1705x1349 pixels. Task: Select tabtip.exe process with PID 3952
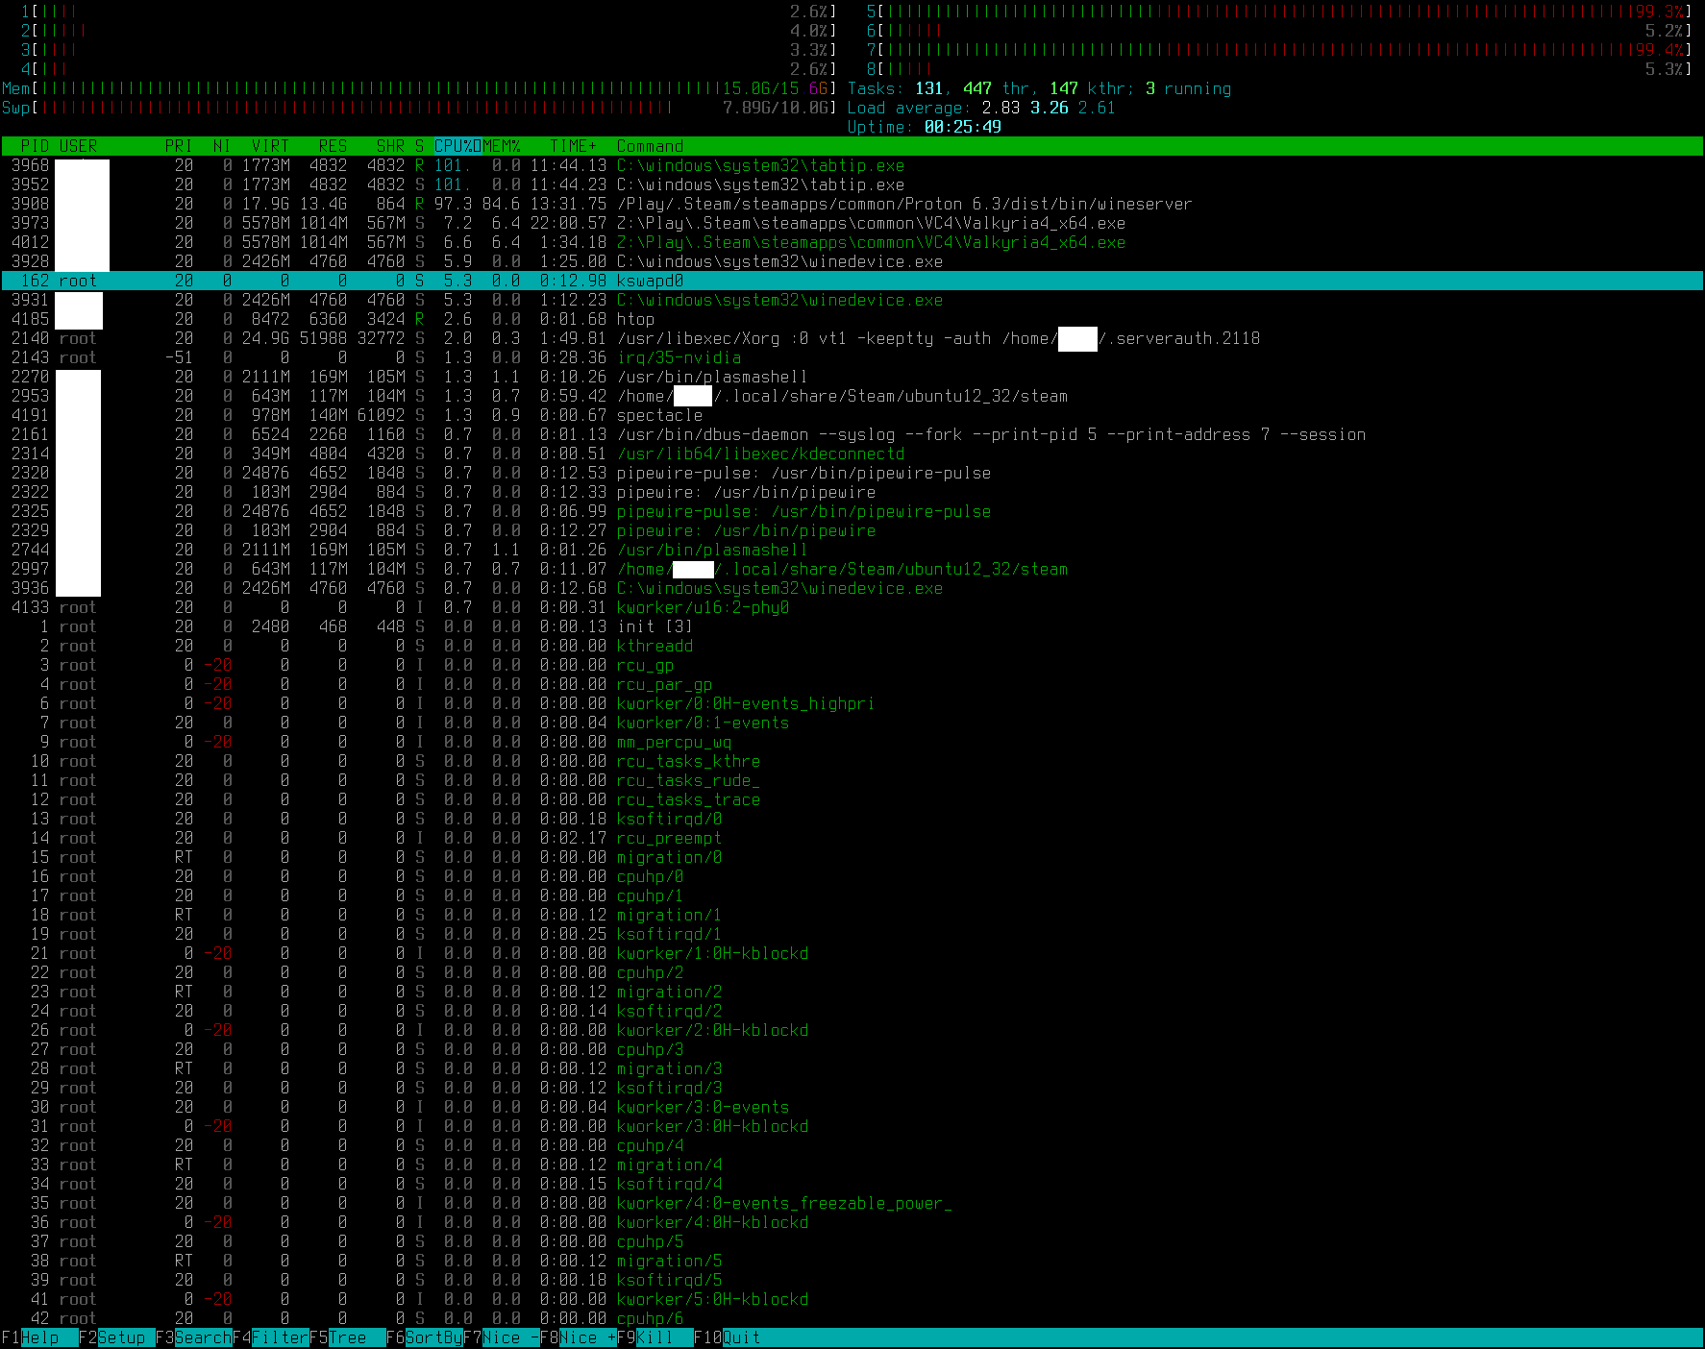point(852,184)
